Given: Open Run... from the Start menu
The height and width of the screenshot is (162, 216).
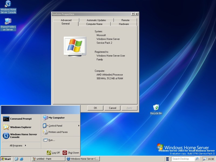Looking at the screenshot, I should pos(52,140).
